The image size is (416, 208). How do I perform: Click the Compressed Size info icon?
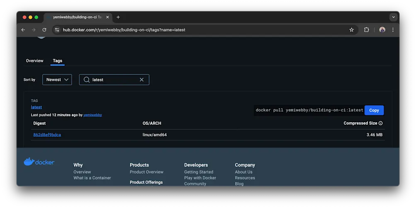pyautogui.click(x=380, y=123)
